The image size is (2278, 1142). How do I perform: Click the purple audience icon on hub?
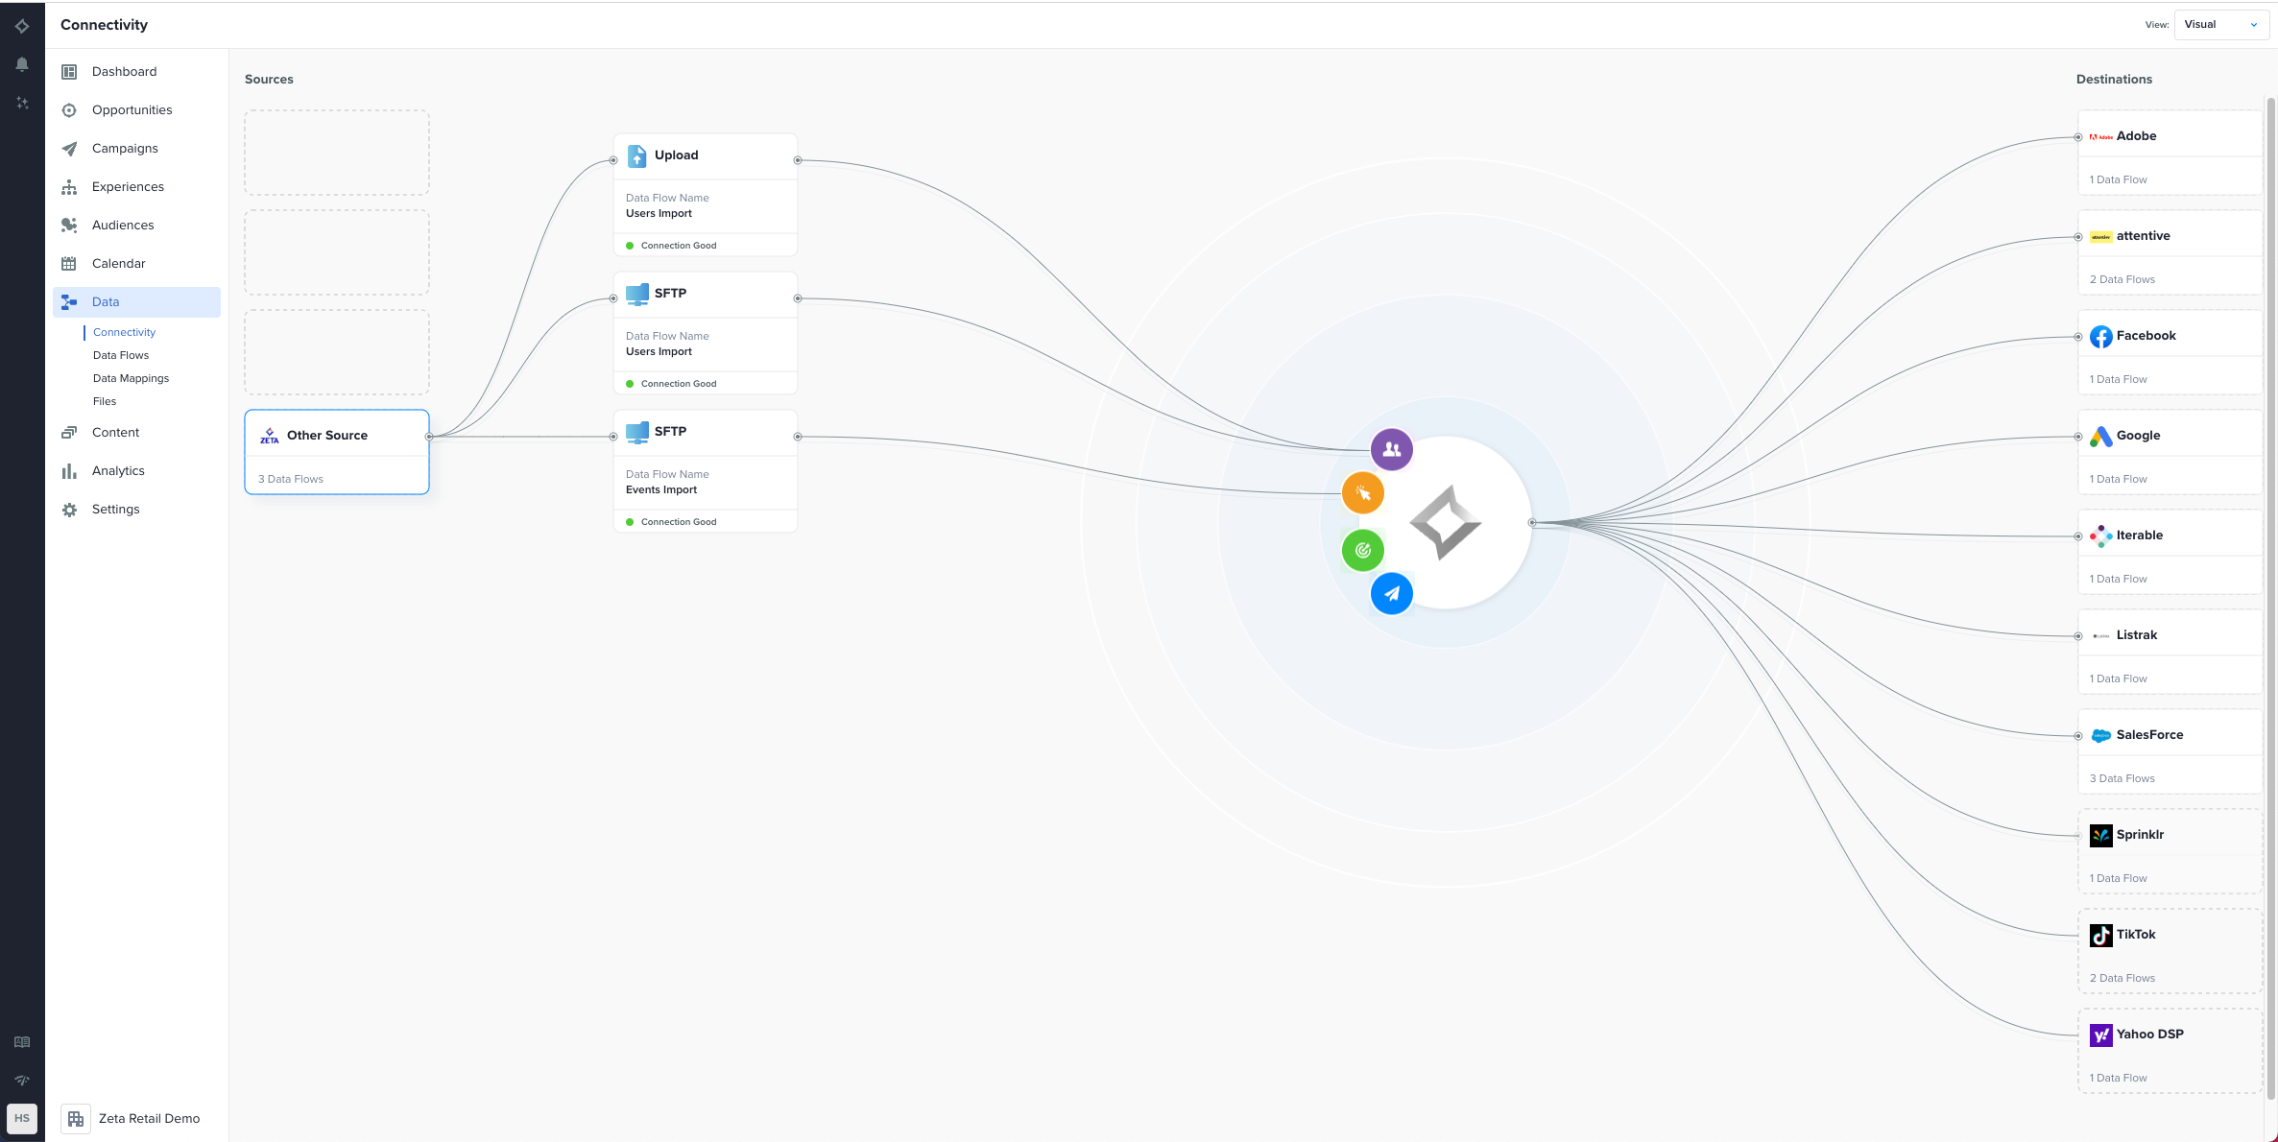pos(1391,449)
